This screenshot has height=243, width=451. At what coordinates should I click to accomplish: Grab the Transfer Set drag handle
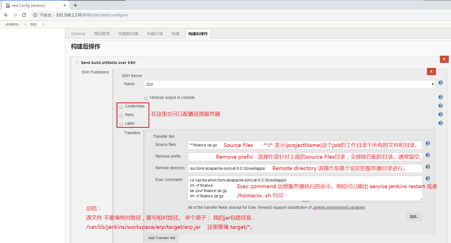[149, 136]
